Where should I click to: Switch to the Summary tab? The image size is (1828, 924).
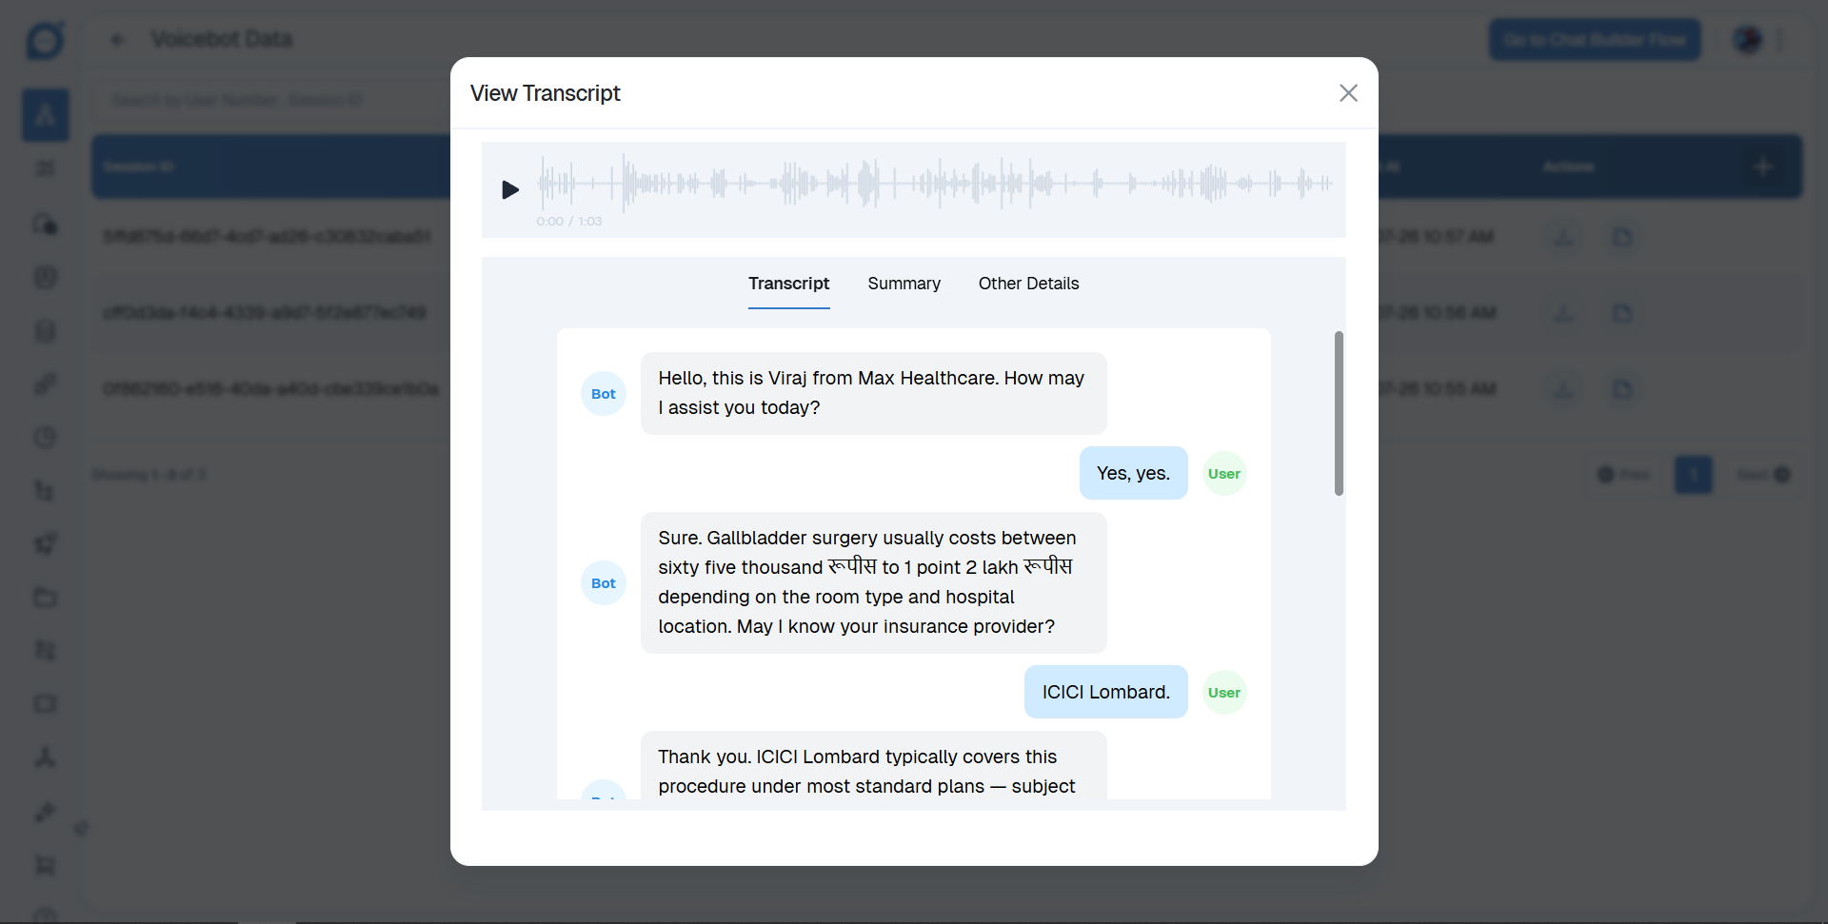[x=904, y=284]
